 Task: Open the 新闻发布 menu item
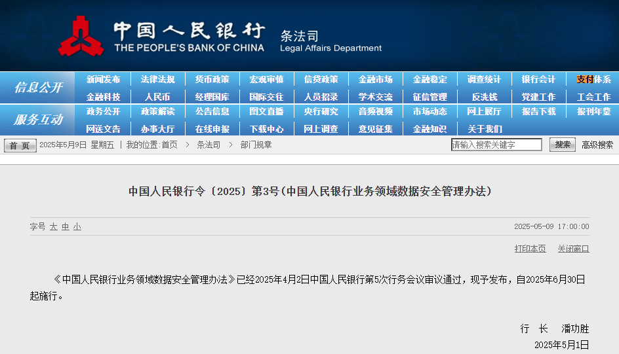[103, 80]
